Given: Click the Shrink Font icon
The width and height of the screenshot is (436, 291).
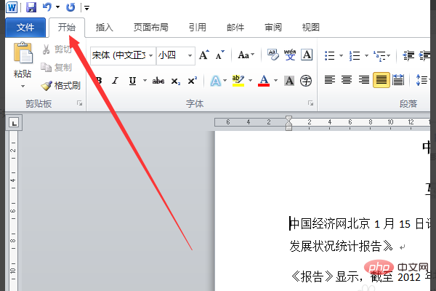Looking at the screenshot, I should coord(220,55).
